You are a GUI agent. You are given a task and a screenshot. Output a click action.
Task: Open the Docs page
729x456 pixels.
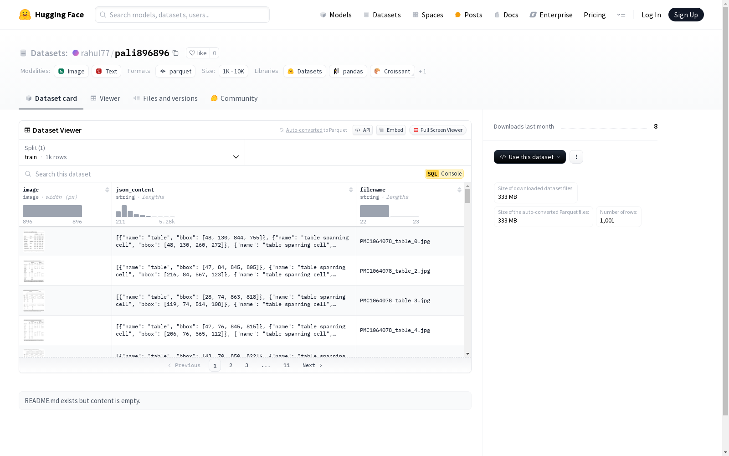[x=506, y=15]
